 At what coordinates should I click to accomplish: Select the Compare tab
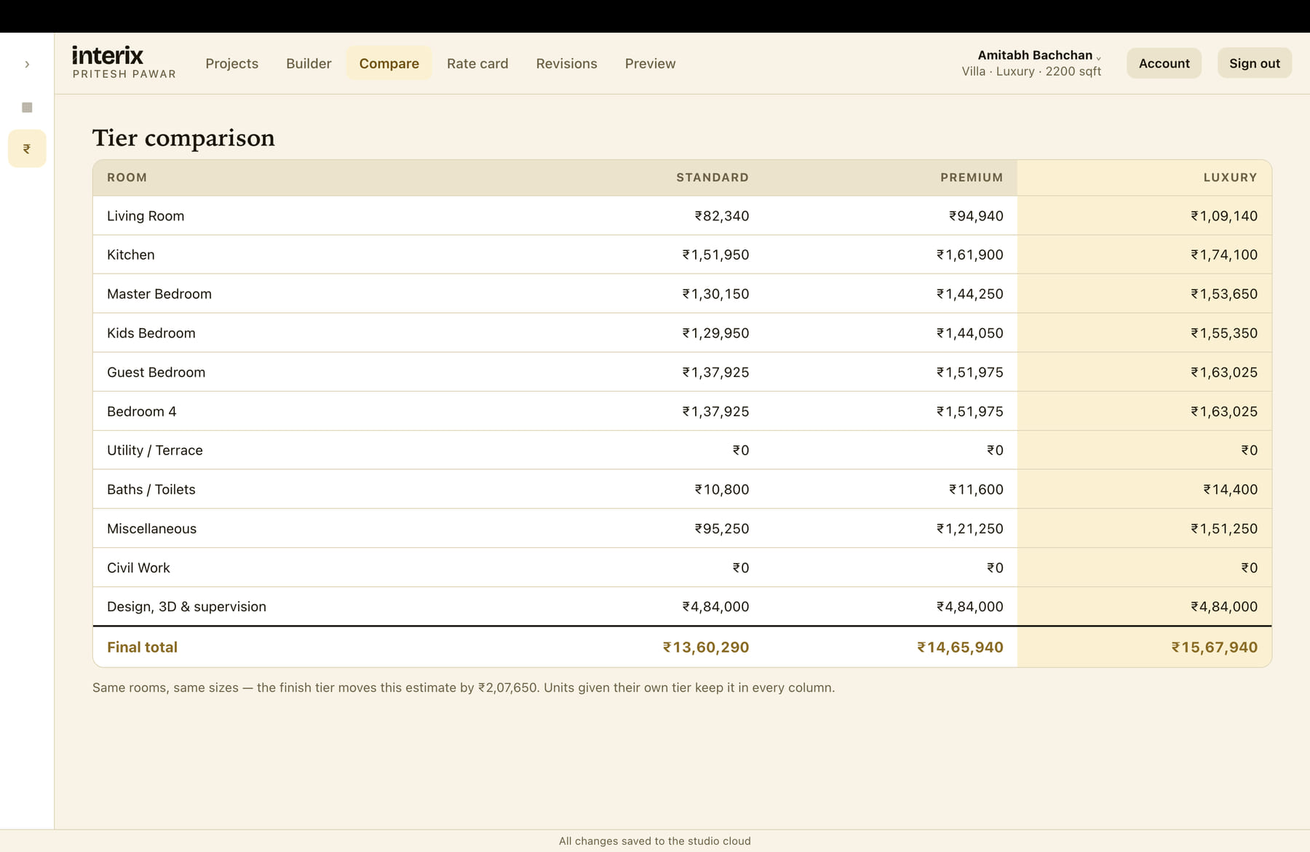(x=389, y=63)
